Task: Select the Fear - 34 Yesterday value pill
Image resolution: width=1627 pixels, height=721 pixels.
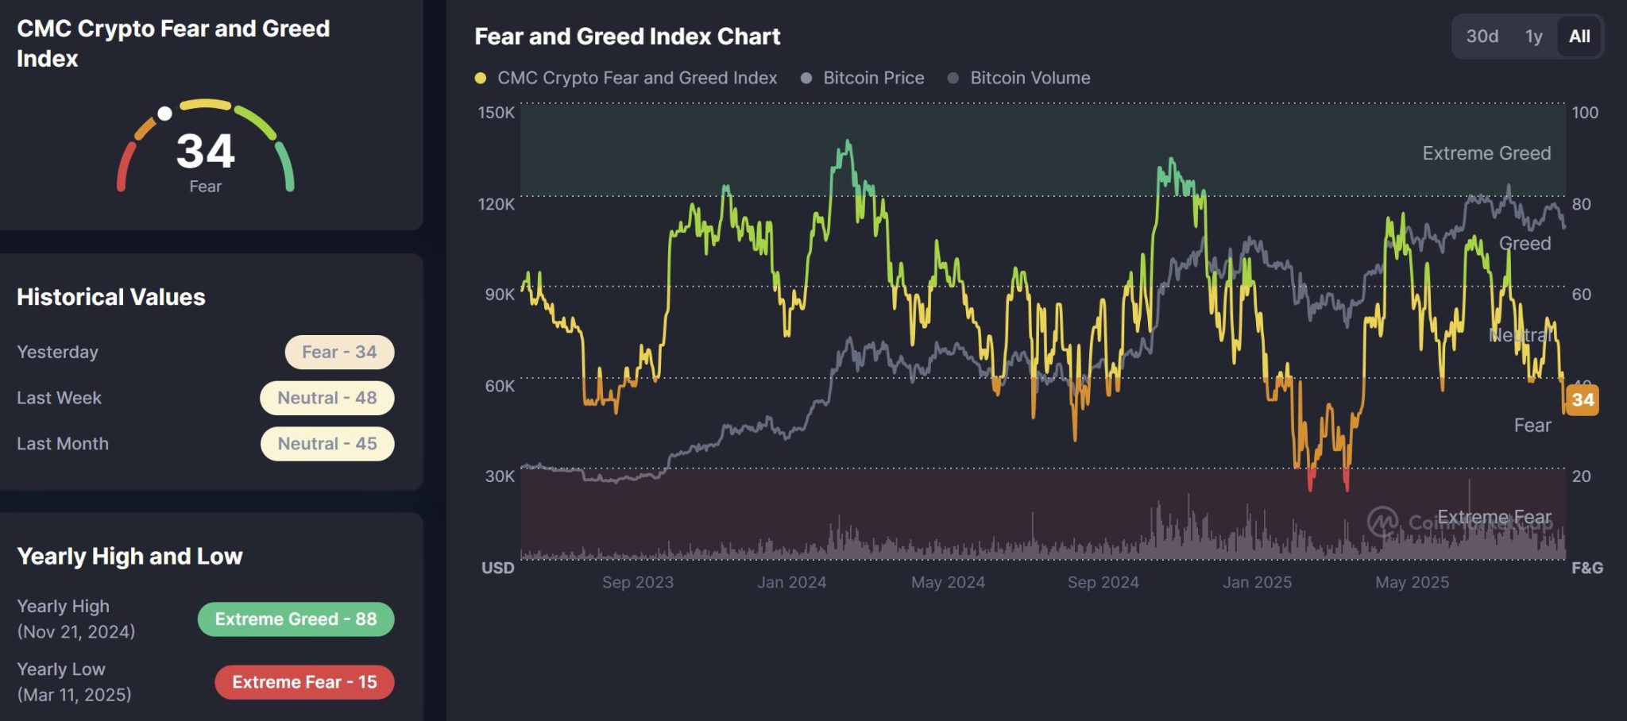Action: pyautogui.click(x=339, y=352)
